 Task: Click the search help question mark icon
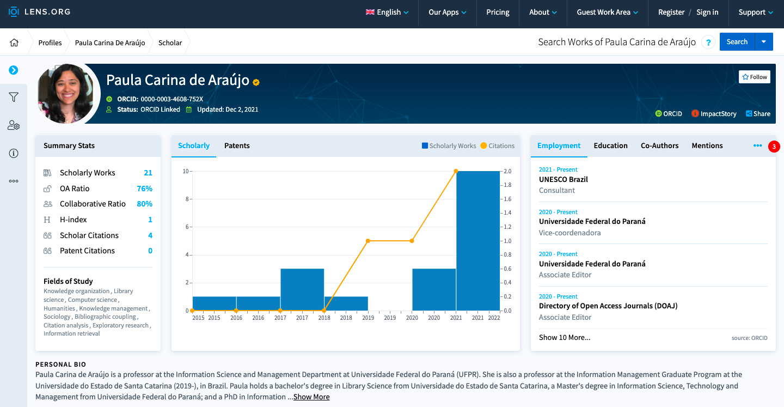(x=708, y=42)
